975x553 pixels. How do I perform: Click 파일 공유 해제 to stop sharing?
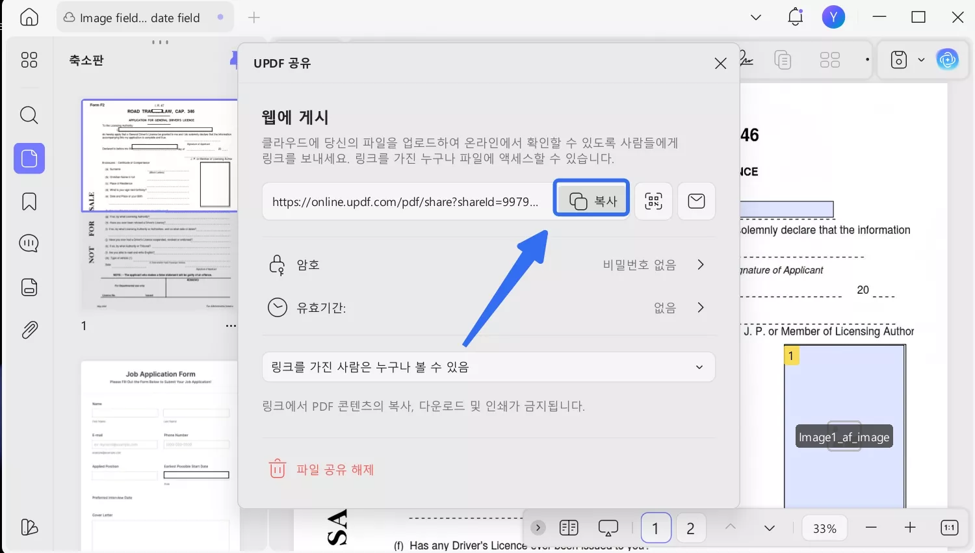click(323, 469)
